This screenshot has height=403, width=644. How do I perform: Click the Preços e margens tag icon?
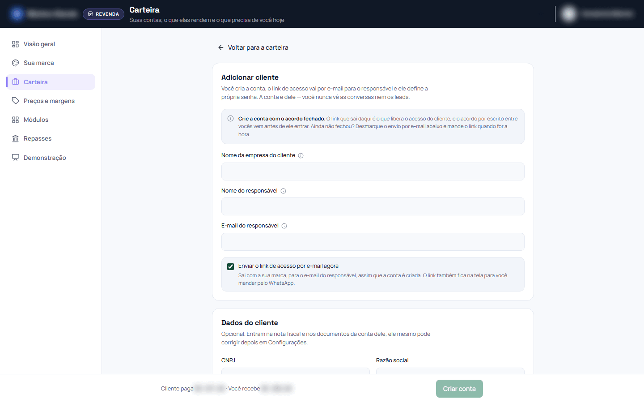(x=15, y=101)
